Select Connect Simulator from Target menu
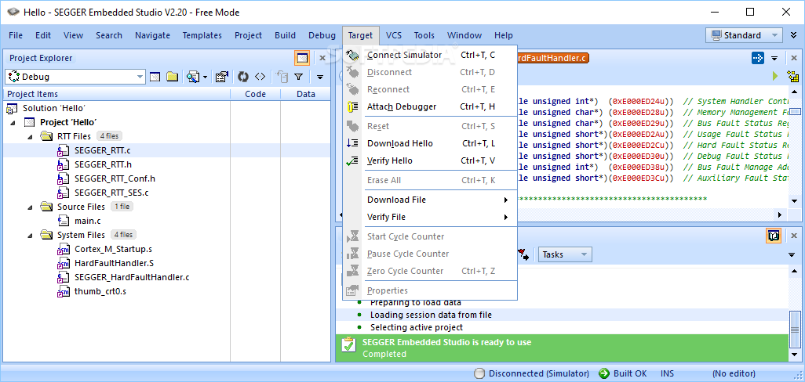Viewport: 805px width, 382px height. tap(430, 55)
